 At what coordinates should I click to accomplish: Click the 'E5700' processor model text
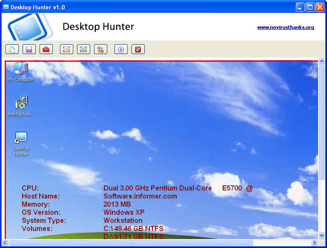[x=232, y=188]
